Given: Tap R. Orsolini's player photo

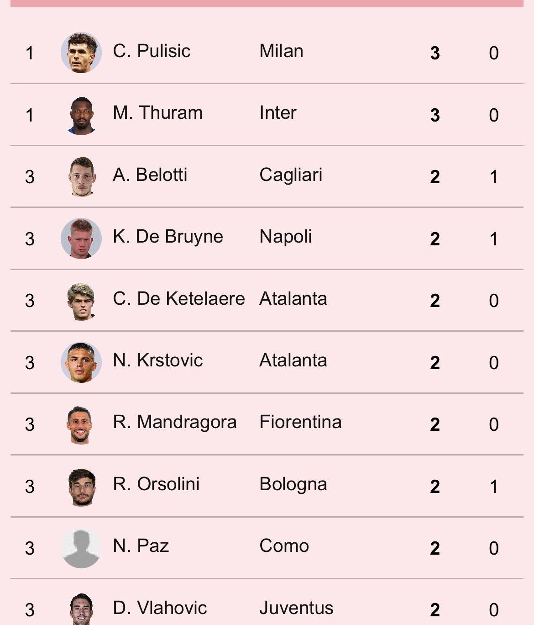Looking at the screenshot, I should (81, 486).
